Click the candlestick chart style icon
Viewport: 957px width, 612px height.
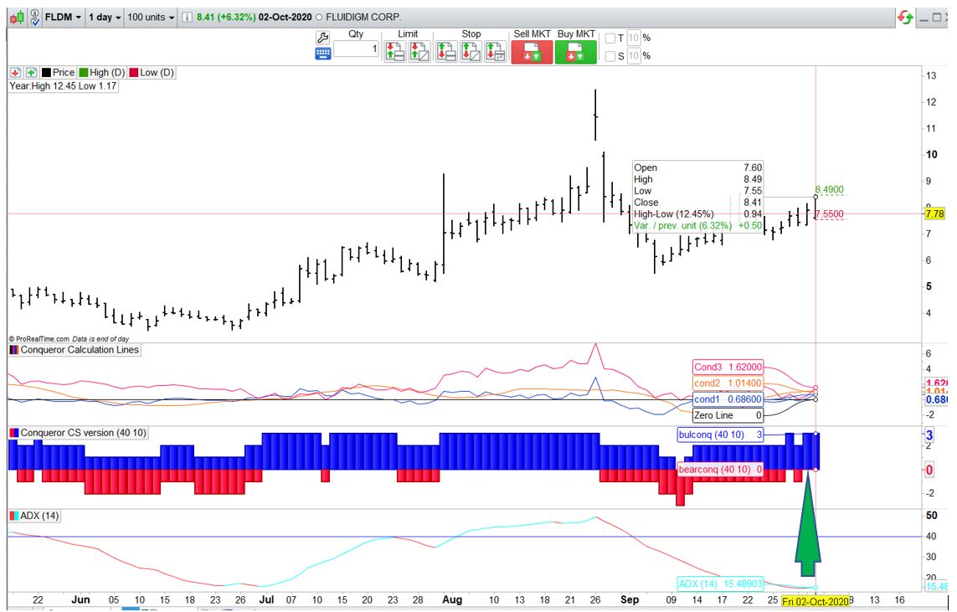tap(17, 18)
